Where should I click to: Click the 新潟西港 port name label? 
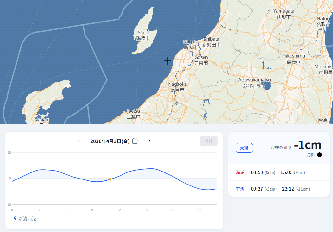[28, 218]
